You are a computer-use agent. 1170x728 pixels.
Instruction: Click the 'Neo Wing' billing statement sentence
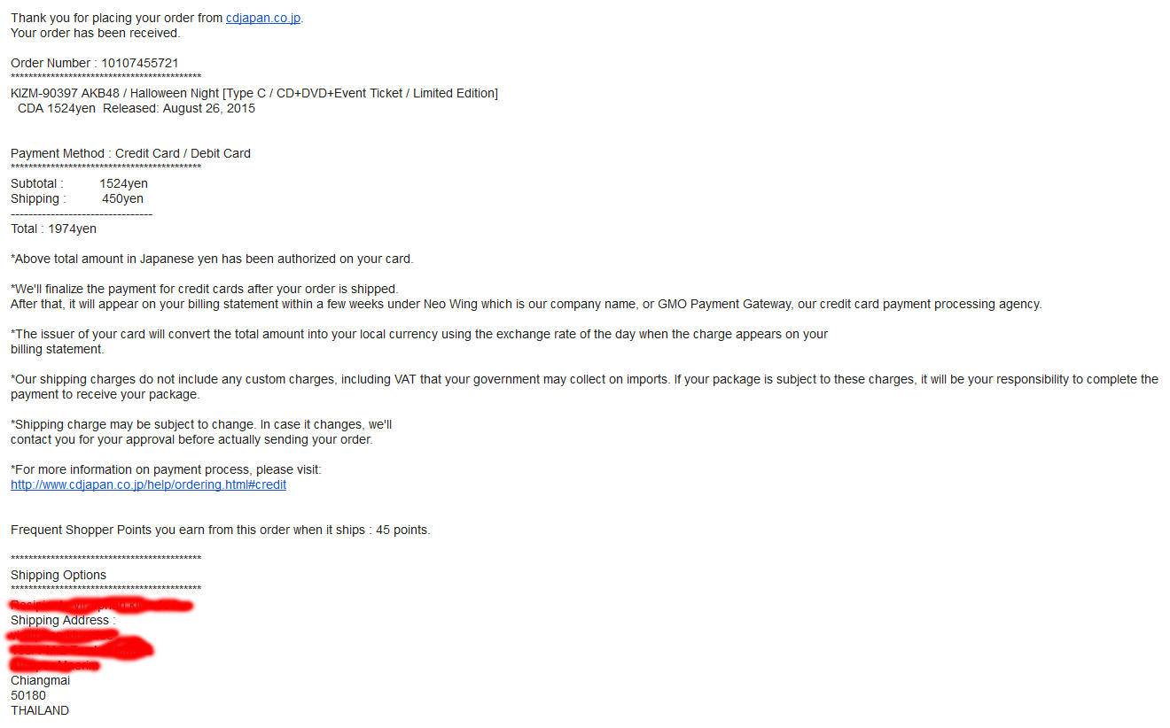[x=526, y=304]
